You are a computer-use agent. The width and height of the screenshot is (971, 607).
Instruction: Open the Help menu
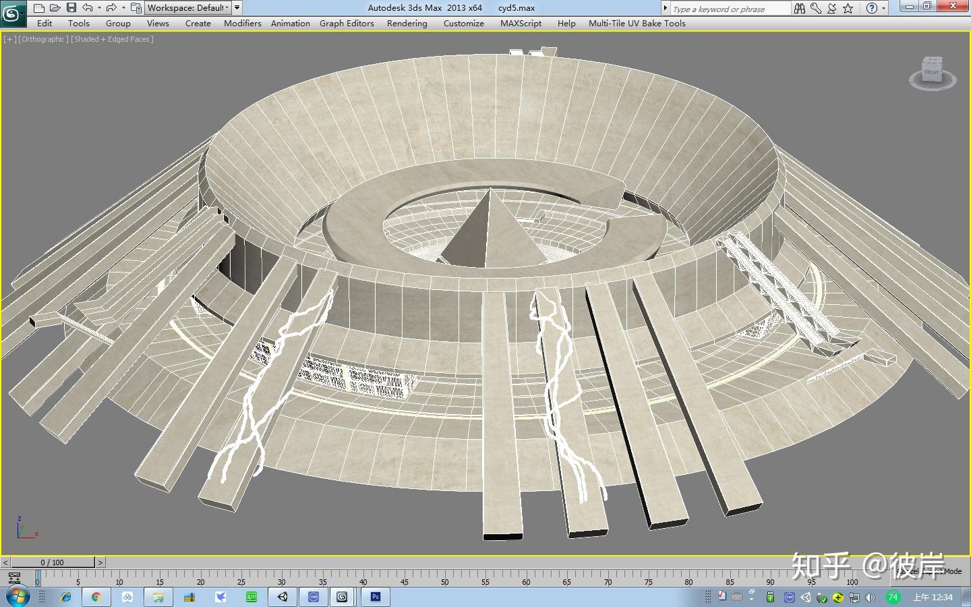(x=566, y=23)
